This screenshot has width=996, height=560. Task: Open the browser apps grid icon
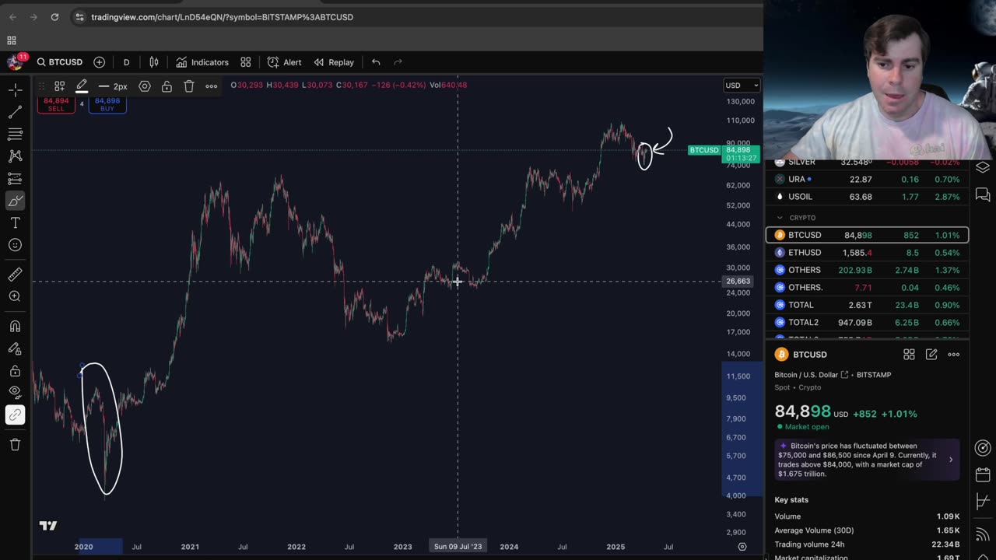tap(12, 40)
